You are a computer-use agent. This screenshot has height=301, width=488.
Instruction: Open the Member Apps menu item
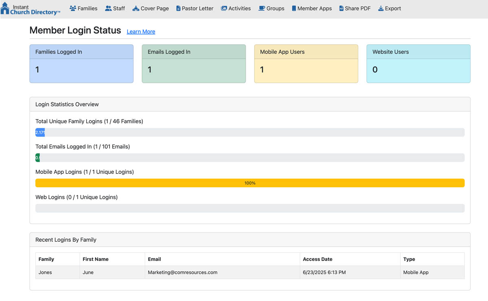[x=312, y=8]
